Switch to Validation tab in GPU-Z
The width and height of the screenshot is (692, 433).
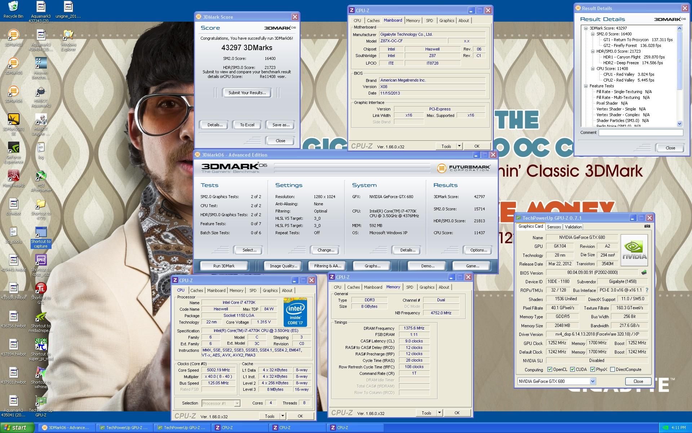[x=573, y=227]
